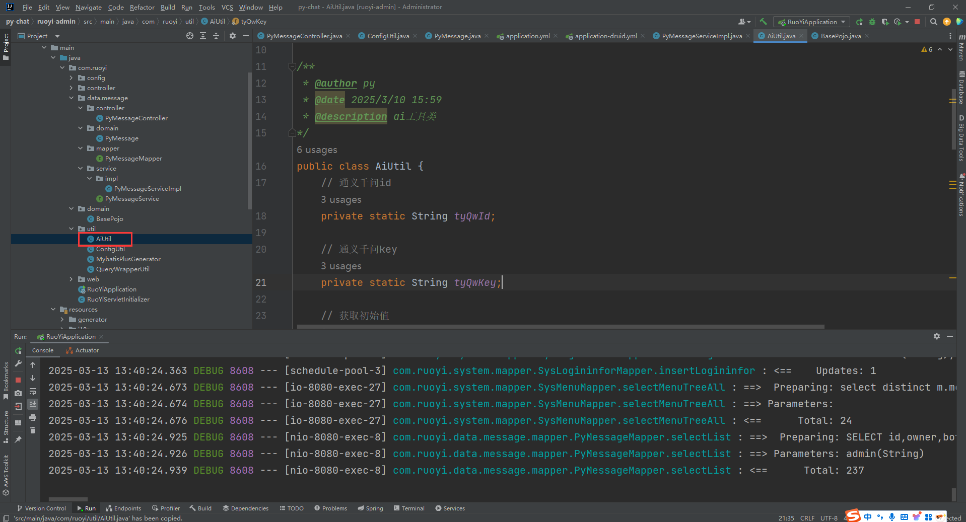Click the orange IDE update arrow icon

point(947,22)
